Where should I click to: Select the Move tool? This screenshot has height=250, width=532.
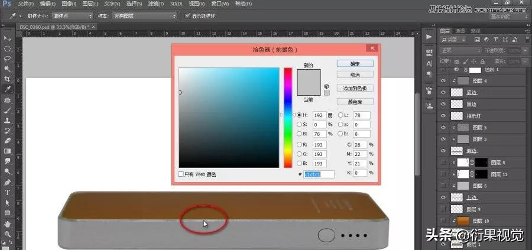(x=7, y=38)
